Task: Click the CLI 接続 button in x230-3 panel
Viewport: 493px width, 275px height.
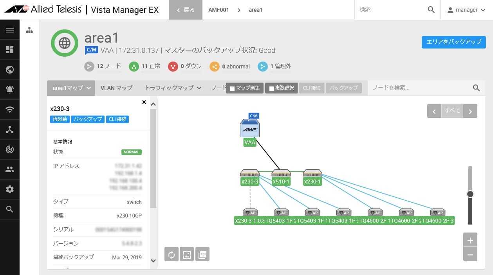Action: 117,119
